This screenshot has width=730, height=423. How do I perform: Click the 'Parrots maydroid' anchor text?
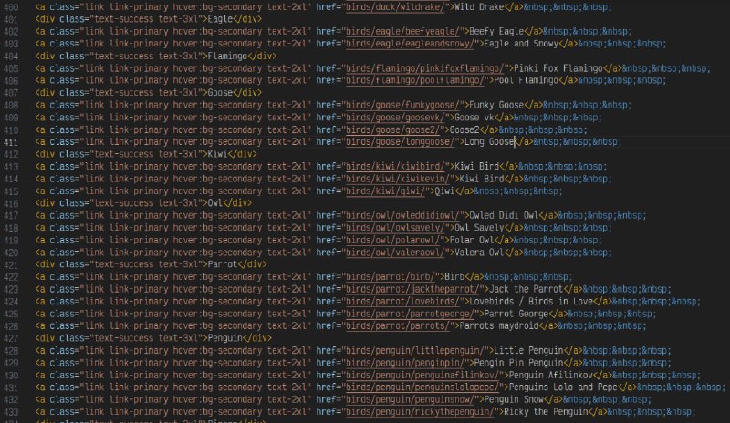click(498, 326)
